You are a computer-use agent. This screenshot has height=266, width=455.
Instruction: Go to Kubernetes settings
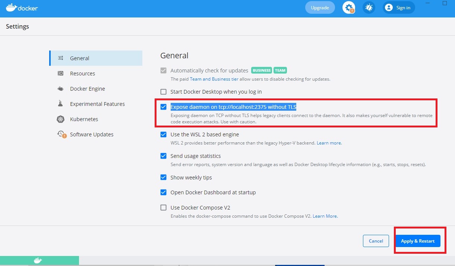96,119
